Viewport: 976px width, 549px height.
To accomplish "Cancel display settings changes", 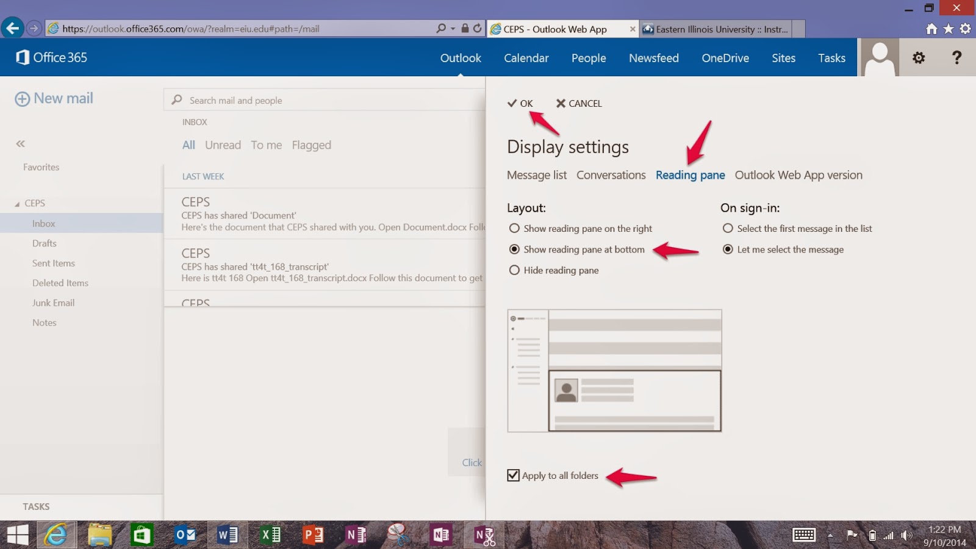I will click(x=579, y=103).
